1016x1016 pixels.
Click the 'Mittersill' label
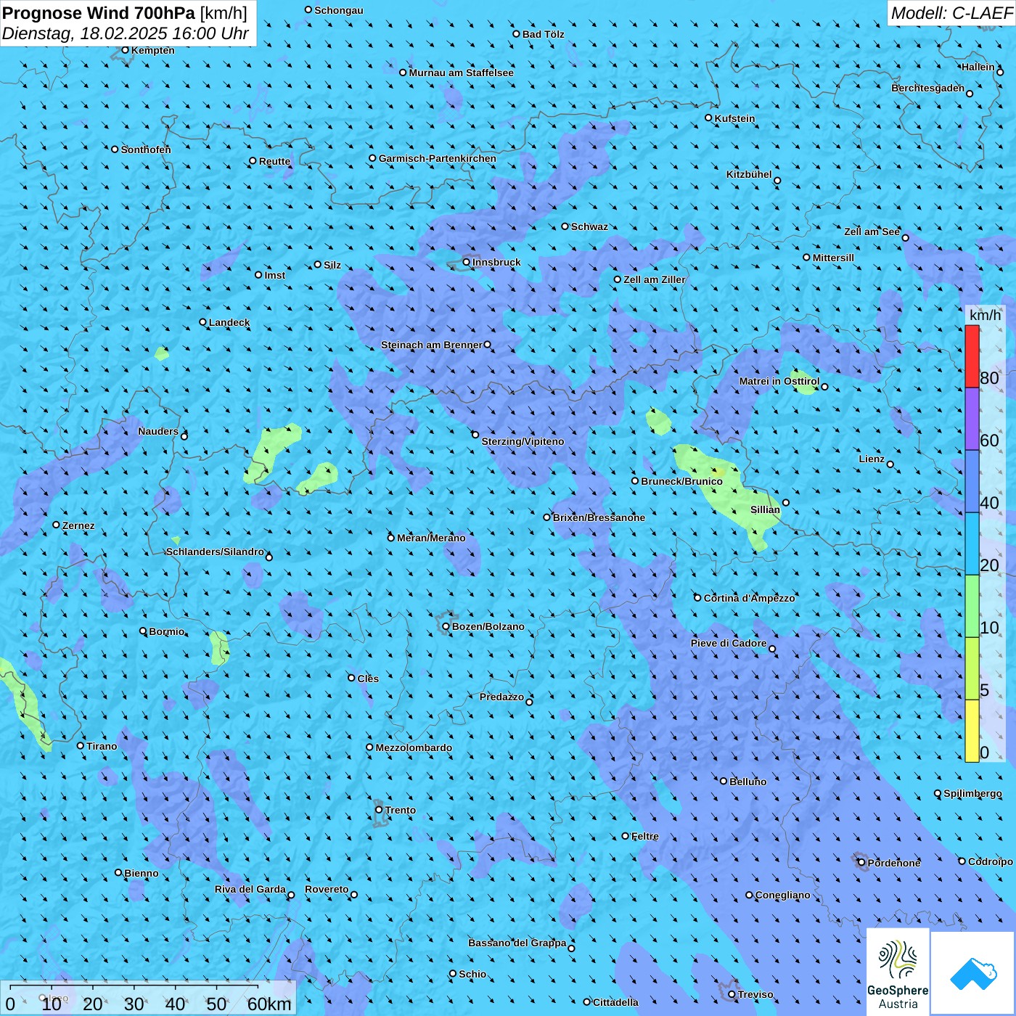coord(833,258)
